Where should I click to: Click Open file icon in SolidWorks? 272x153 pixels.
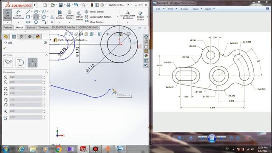coord(53,5)
